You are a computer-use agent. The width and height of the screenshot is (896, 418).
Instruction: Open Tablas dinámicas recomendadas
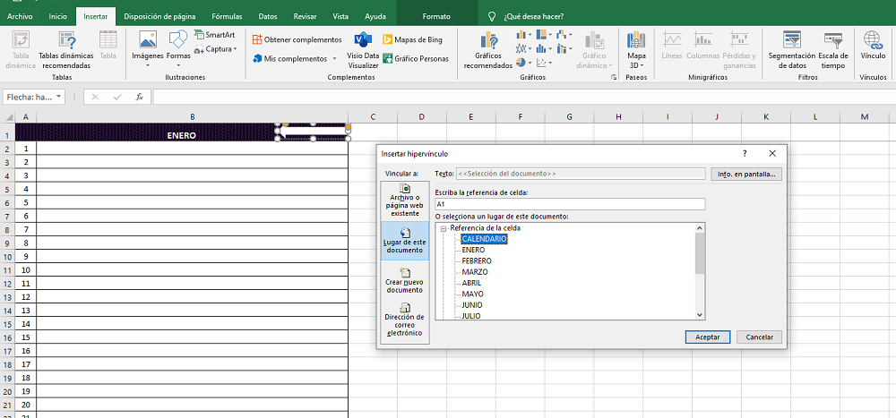tap(65, 50)
